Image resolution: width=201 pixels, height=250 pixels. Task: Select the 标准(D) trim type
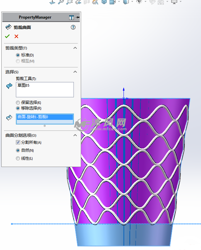18,55
